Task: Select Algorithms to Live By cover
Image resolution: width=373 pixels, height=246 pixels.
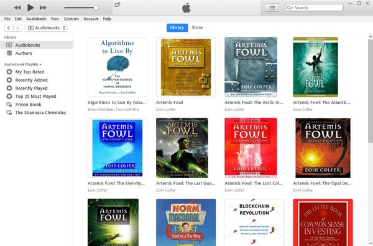Action: coord(117,67)
